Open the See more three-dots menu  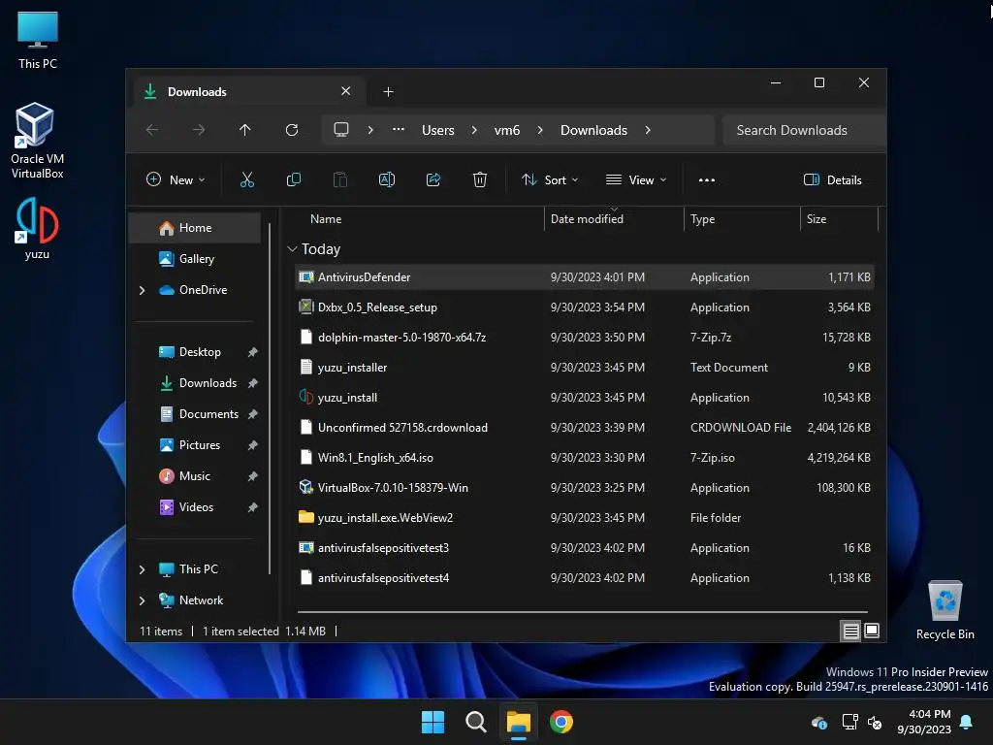(707, 179)
